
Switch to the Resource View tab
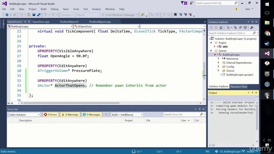pos(238,86)
